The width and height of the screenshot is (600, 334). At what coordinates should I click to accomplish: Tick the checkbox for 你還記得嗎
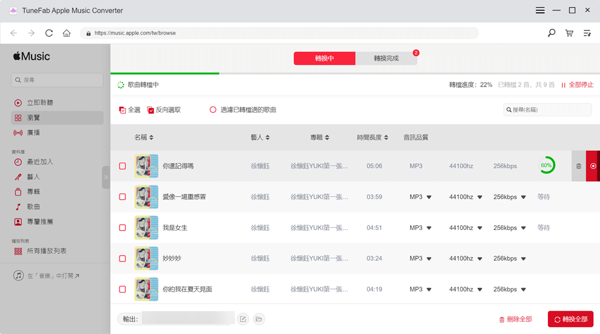122,166
